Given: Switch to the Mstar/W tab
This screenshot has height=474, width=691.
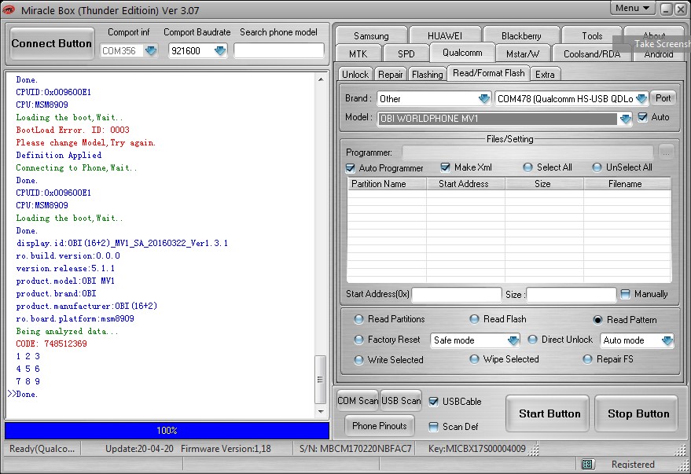Looking at the screenshot, I should [x=523, y=53].
